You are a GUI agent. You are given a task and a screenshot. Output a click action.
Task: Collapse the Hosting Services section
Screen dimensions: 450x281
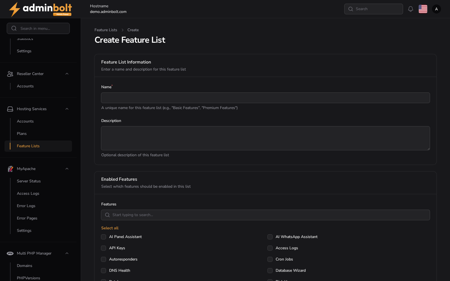click(67, 109)
